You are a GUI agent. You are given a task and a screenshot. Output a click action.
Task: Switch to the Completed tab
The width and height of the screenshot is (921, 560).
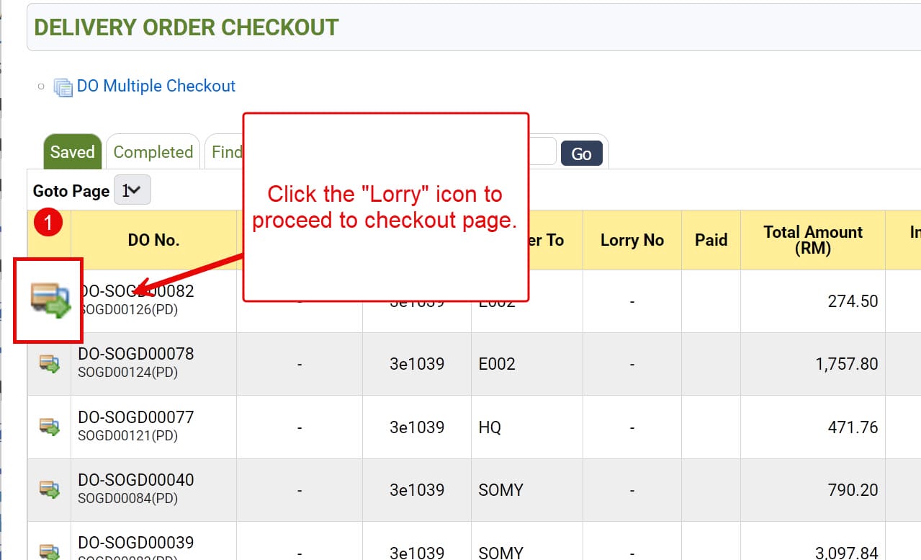point(153,152)
